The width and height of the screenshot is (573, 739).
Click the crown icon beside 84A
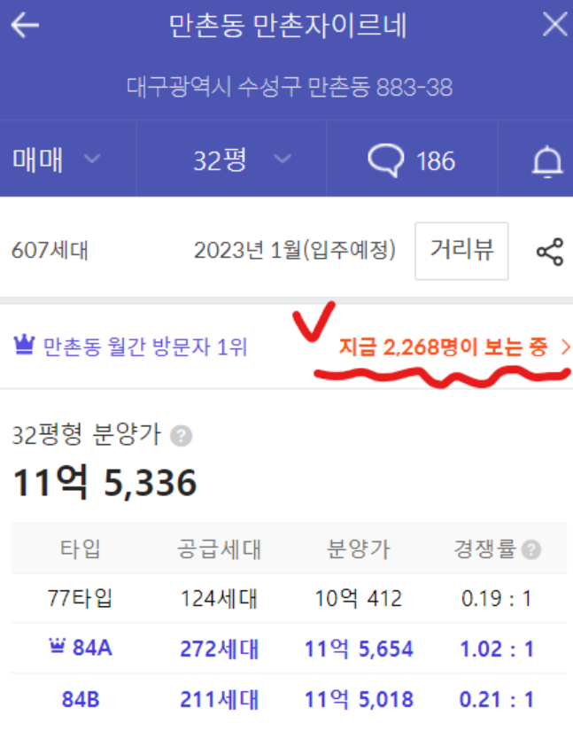pyautogui.click(x=57, y=645)
